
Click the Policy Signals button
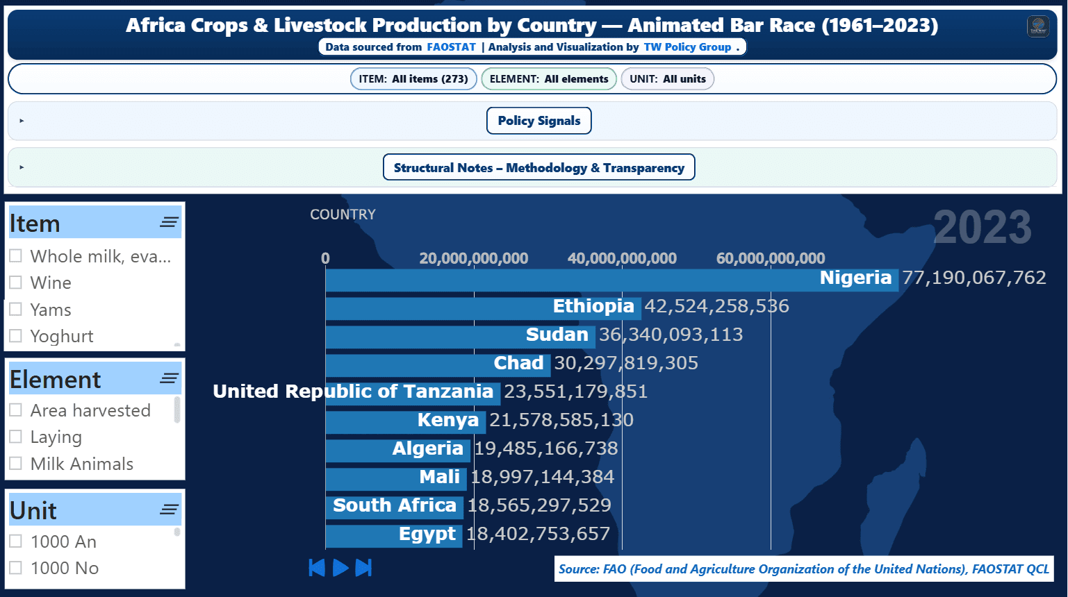539,121
